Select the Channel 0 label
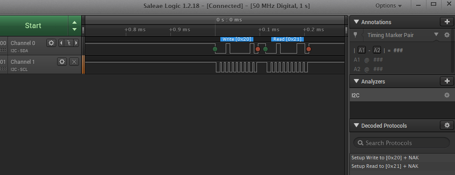This screenshot has width=455, height=175. coord(23,43)
